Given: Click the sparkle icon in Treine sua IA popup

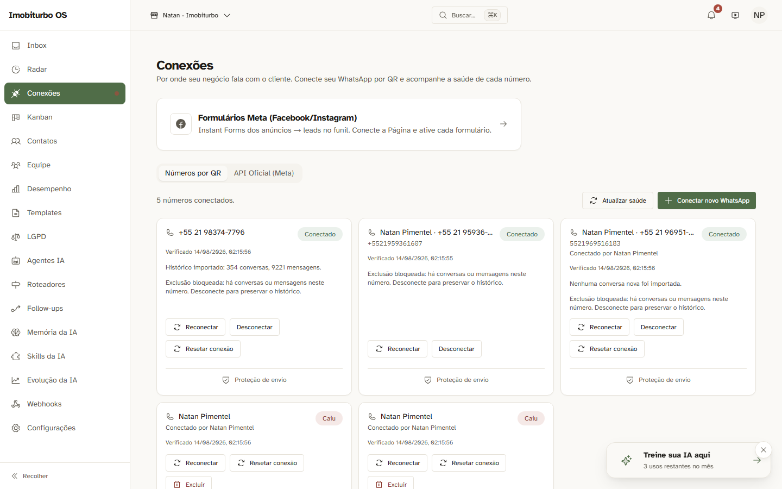Looking at the screenshot, I should coord(626,460).
